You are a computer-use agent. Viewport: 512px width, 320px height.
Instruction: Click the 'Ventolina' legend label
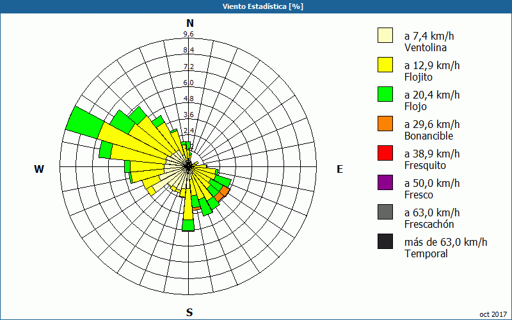point(426,47)
